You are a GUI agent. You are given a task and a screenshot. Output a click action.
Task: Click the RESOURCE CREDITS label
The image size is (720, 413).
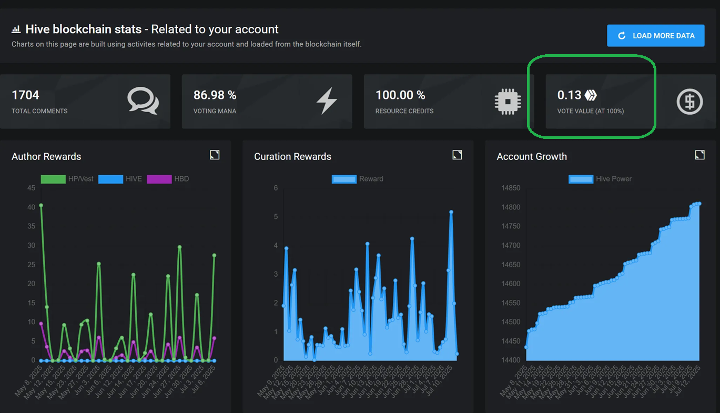tap(404, 111)
